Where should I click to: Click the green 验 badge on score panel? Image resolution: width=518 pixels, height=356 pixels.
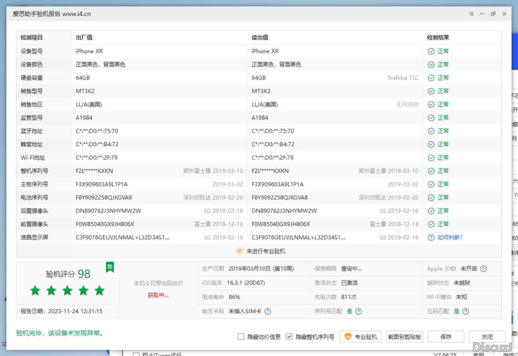point(110,267)
